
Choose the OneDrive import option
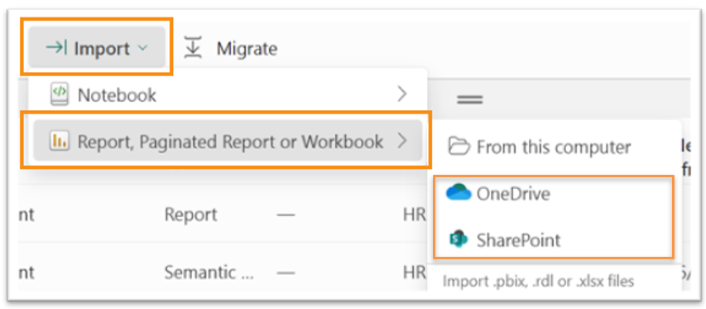[x=554, y=194]
